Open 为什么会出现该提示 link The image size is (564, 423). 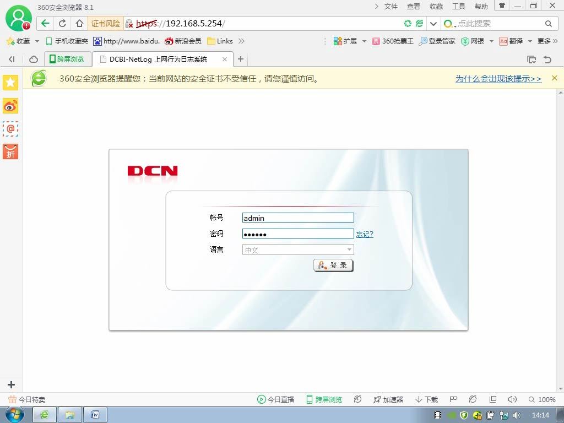tap(498, 78)
